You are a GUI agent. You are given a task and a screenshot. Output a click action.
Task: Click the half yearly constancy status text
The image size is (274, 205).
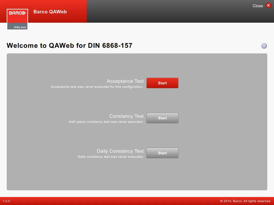coord(106,122)
